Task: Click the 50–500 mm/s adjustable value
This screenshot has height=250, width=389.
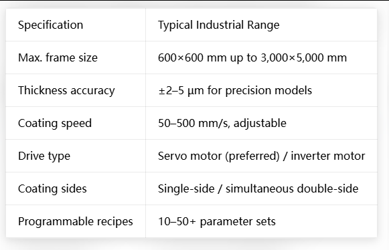Action: pyautogui.click(x=222, y=123)
